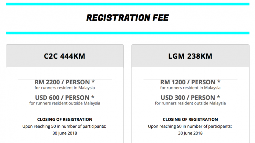
Task: Click the resident in Malaysia note under RM 1200
Action: (x=190, y=88)
